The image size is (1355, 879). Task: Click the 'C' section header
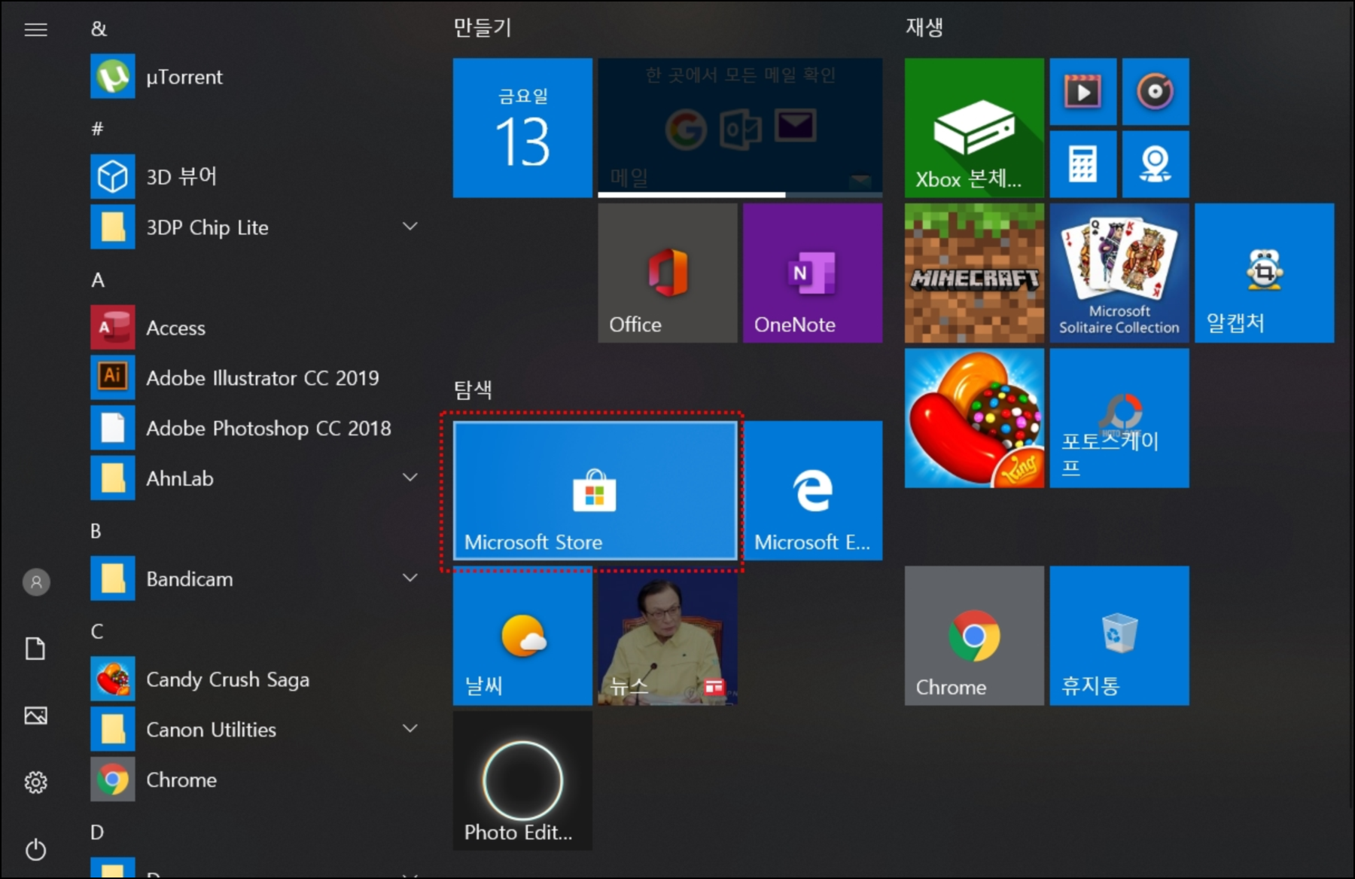click(x=97, y=631)
